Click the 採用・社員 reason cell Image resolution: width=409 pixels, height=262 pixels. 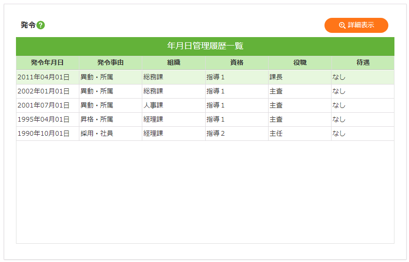pyautogui.click(x=97, y=133)
